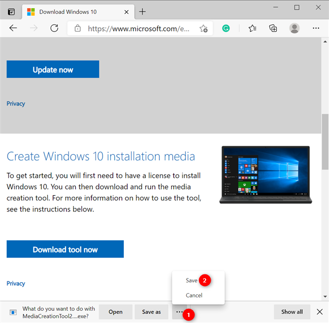View site info via lock icon
The height and width of the screenshot is (323, 329).
click(78, 28)
